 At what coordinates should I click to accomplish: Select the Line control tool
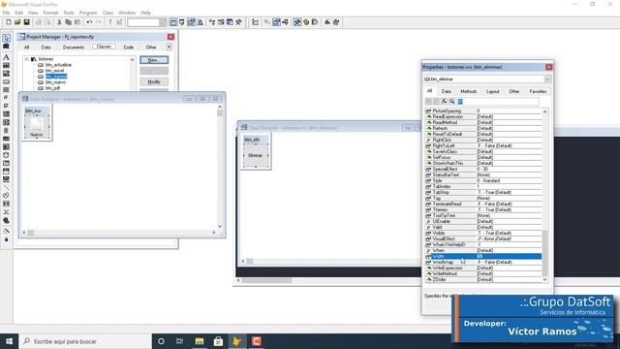coord(7,187)
